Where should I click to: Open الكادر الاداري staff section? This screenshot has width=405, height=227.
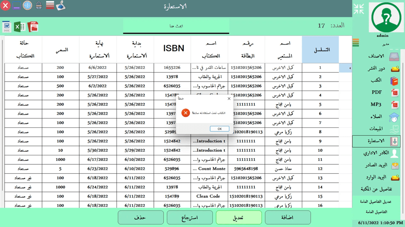376,153
